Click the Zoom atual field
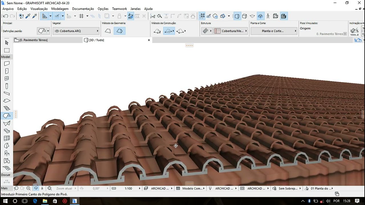The width and height of the screenshot is (365, 205). pos(64,188)
